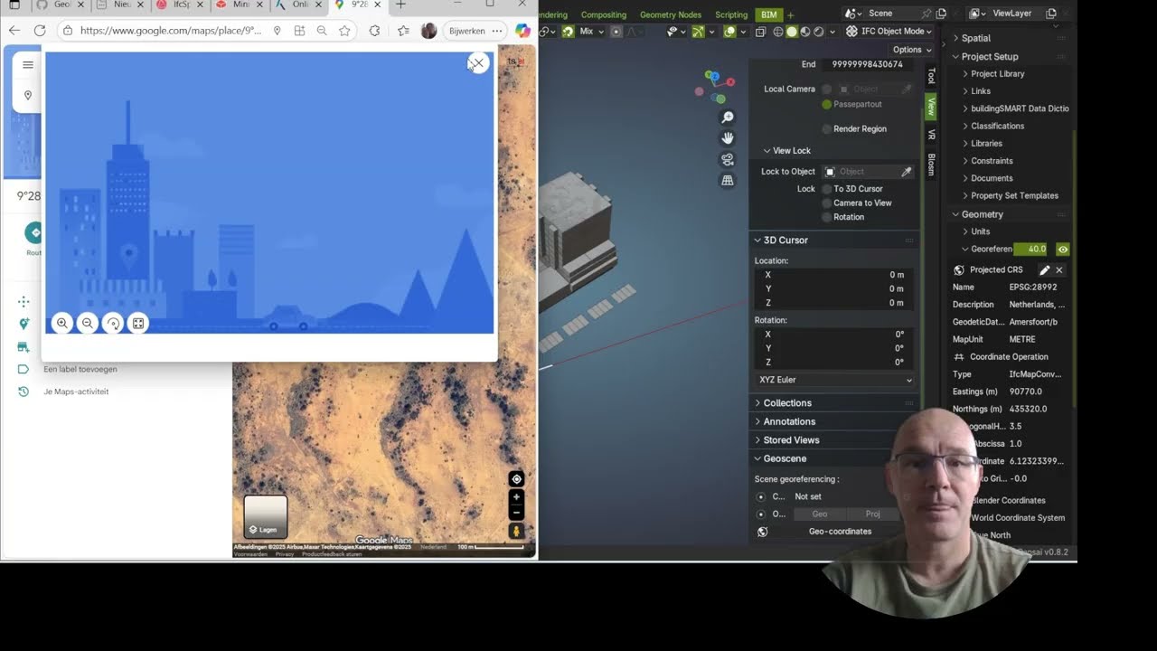
Task: Click the Geo-coordinates button in Geoscene
Action: (x=840, y=532)
